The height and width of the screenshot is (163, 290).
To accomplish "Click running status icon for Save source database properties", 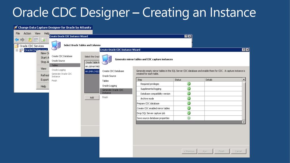I will [x=189, y=118].
